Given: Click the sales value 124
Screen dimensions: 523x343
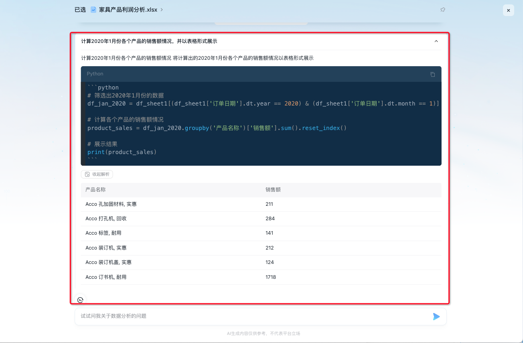Looking at the screenshot, I should point(270,262).
